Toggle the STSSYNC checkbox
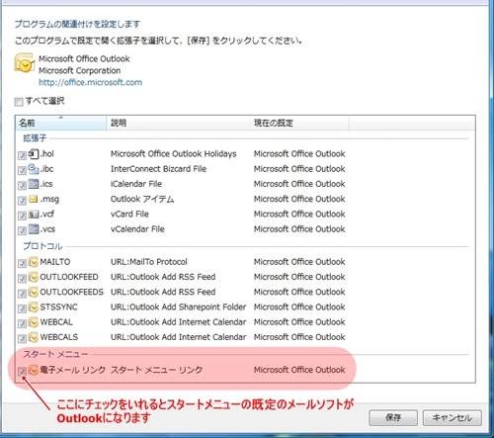The width and height of the screenshot is (494, 438). (x=22, y=308)
